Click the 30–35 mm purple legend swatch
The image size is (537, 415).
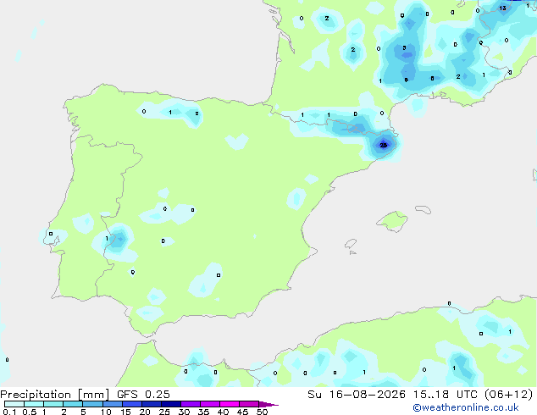coord(191,404)
